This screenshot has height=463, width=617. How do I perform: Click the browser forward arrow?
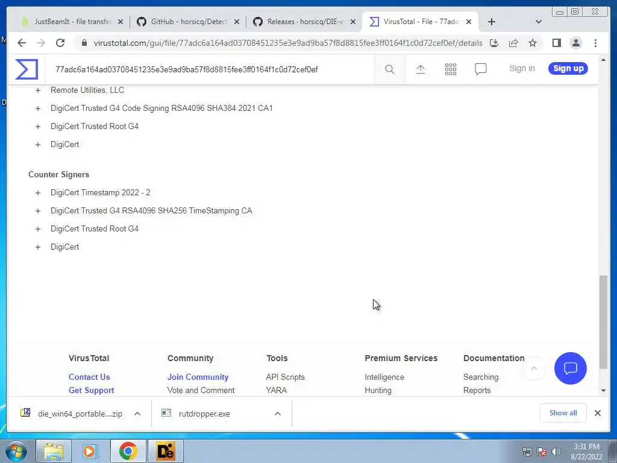[x=41, y=43]
